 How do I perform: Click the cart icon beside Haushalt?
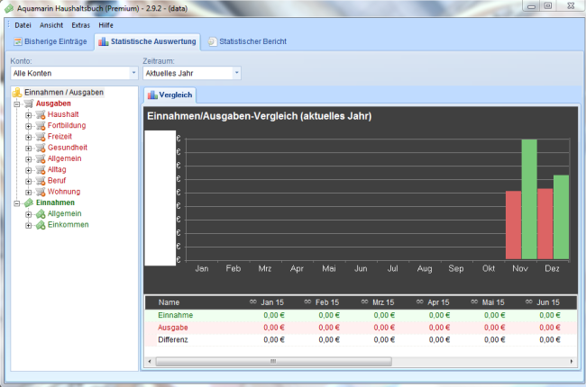coord(41,114)
